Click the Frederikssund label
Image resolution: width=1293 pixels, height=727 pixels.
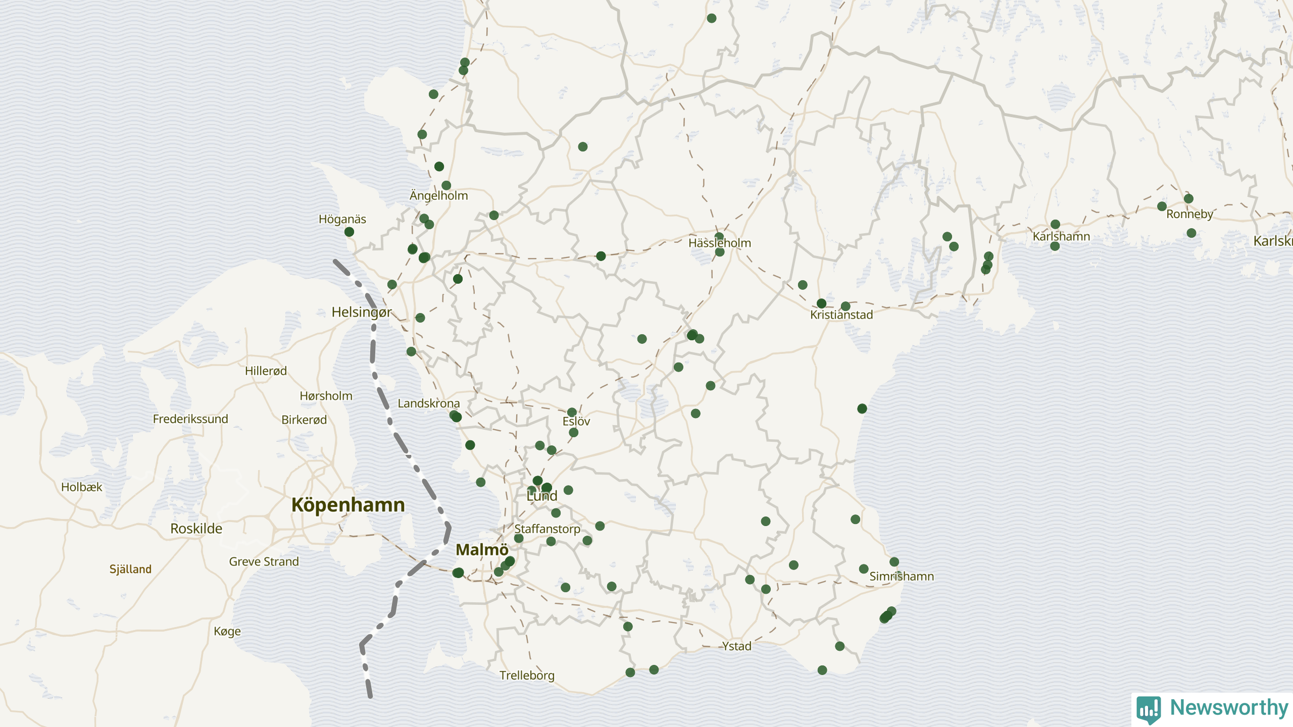(x=190, y=419)
